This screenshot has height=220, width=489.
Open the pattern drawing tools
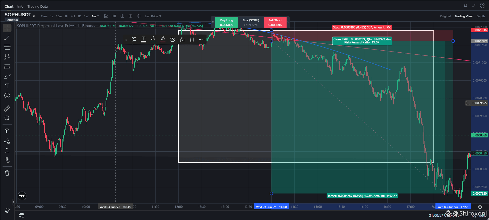pyautogui.click(x=7, y=57)
